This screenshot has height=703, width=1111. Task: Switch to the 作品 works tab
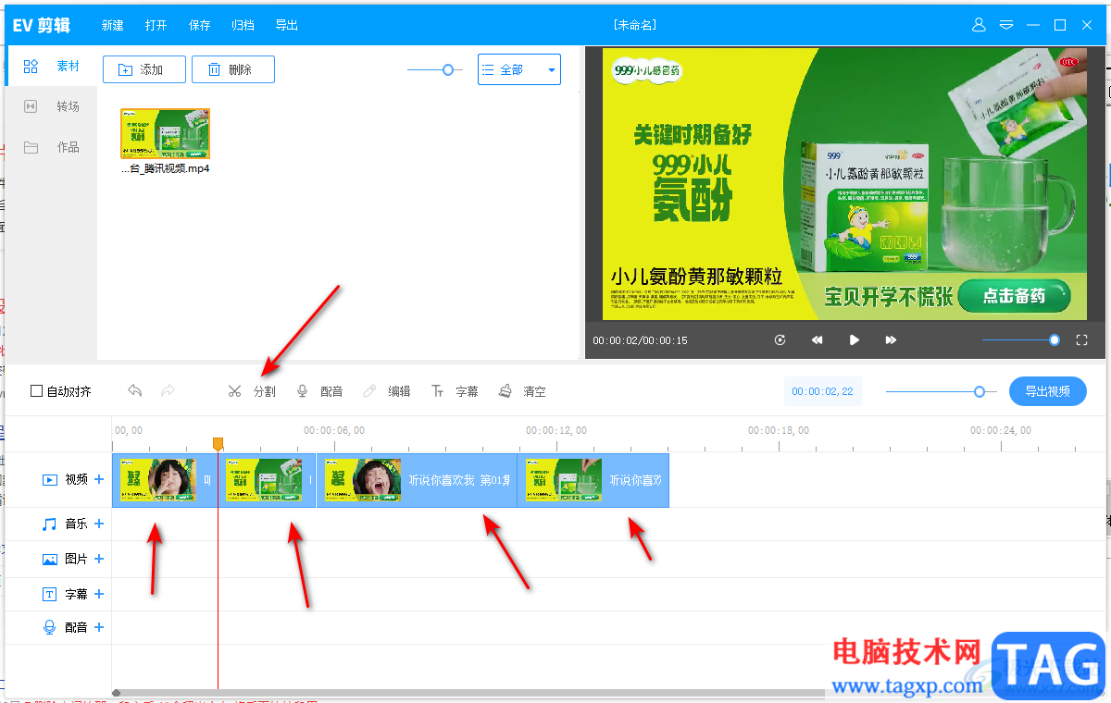coord(53,147)
